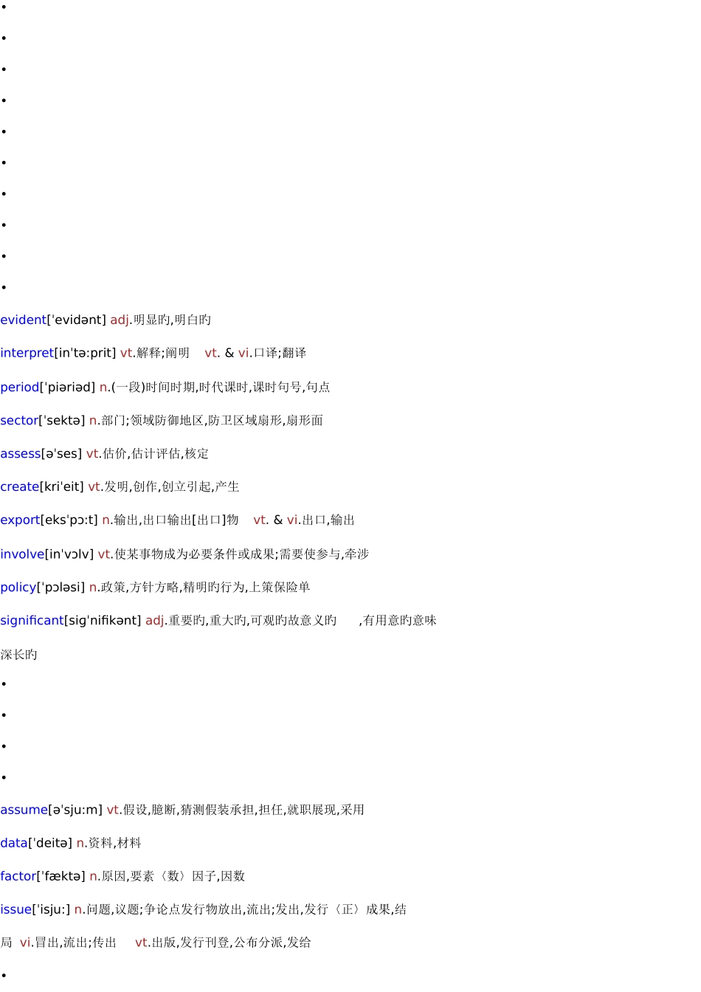Screen dimensions: 701x992
Task: Click 'vt.' label after assume
Action: coord(114,810)
